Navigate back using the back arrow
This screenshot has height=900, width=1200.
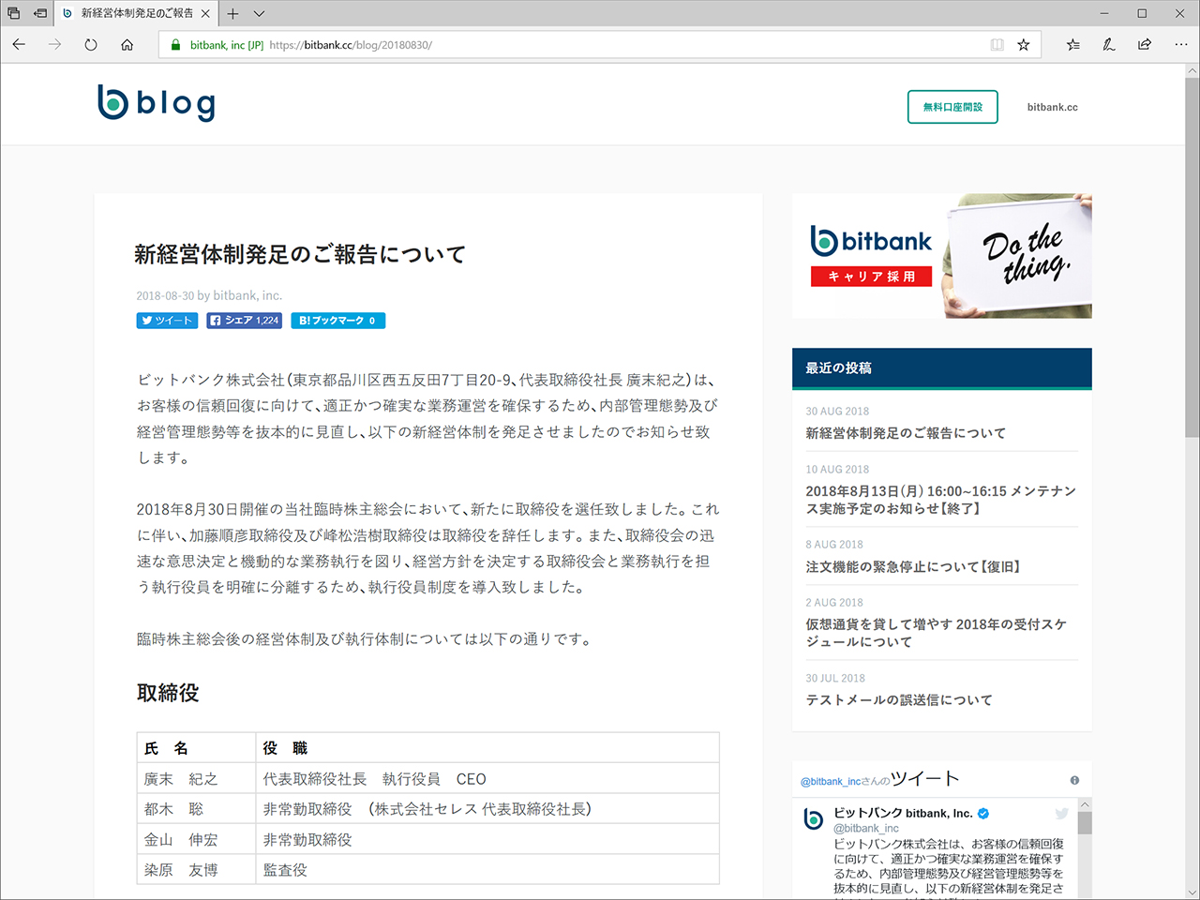pyautogui.click(x=19, y=44)
